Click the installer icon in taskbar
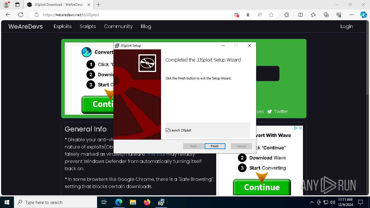Image resolution: width=370 pixels, height=208 pixels. click(x=161, y=202)
